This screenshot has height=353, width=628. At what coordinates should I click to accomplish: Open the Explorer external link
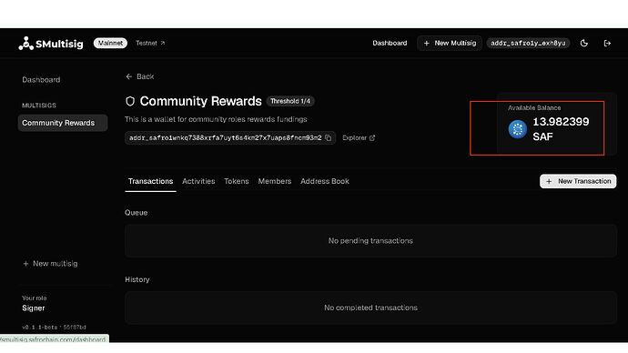tap(359, 137)
